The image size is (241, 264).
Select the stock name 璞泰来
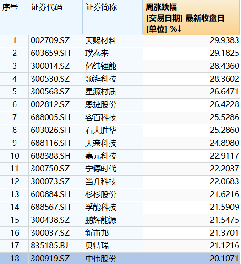[97, 53]
